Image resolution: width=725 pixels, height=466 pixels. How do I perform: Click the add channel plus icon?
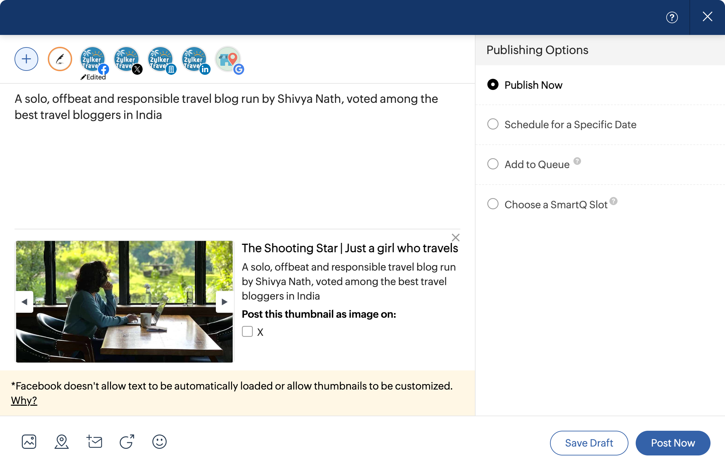click(26, 59)
